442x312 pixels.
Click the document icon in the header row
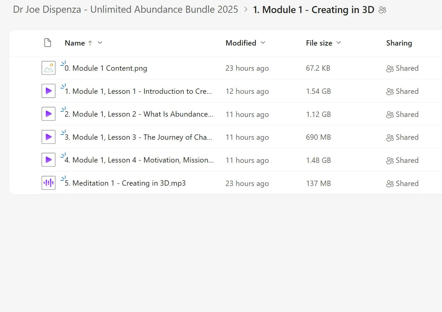[x=48, y=43]
